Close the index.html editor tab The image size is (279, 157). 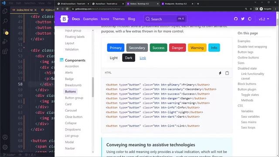coord(35,10)
